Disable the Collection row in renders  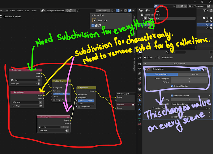coord(211,18)
